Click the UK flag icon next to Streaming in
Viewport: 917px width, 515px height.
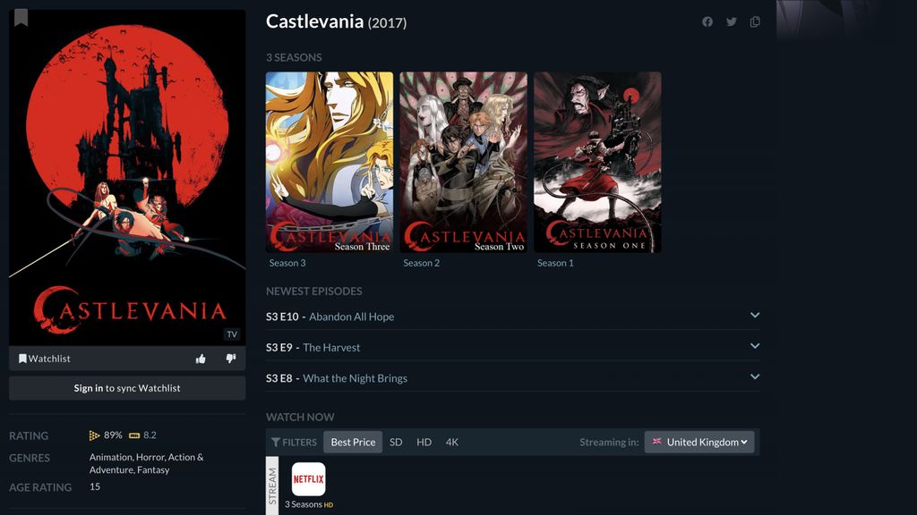pos(656,442)
